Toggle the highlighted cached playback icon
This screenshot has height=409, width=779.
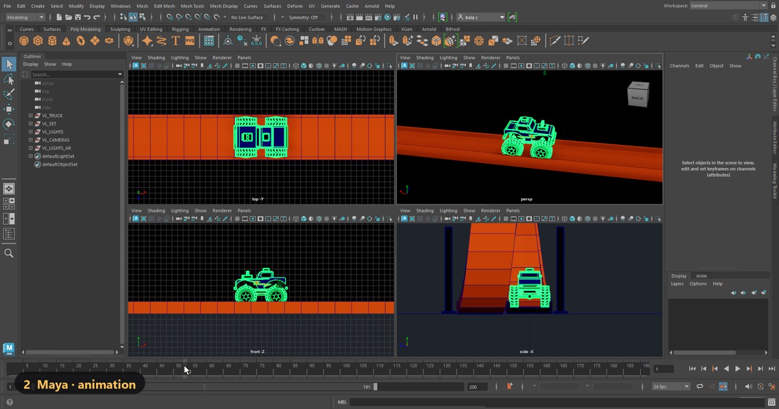[x=723, y=386]
